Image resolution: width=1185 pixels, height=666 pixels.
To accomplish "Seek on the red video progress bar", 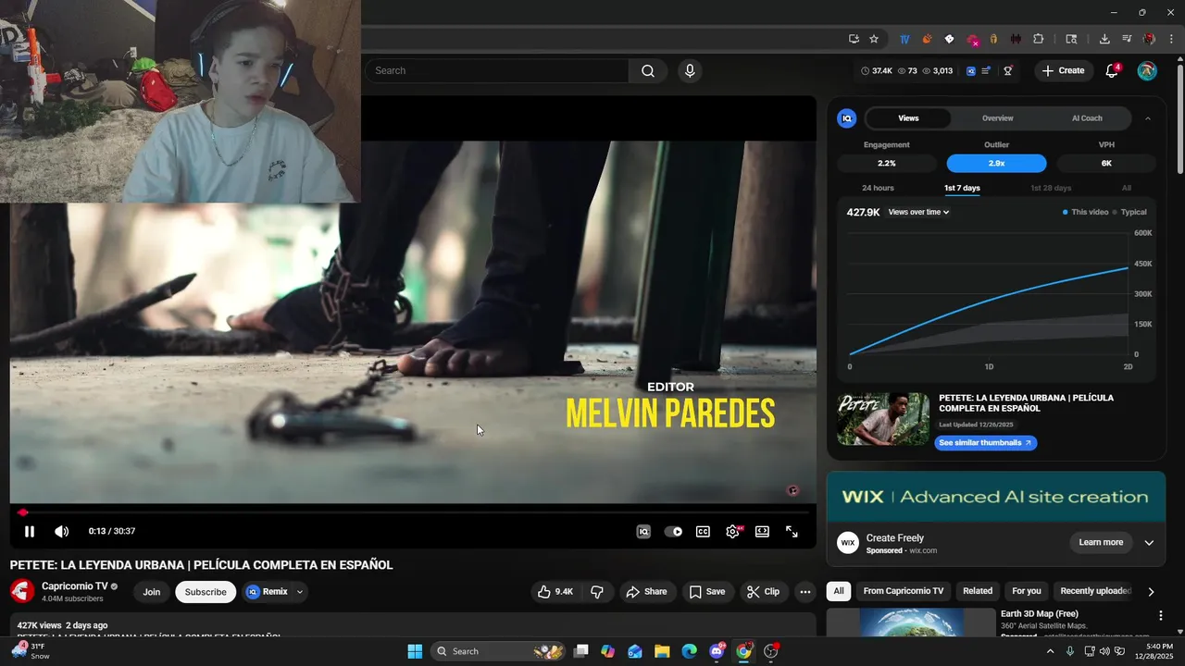I will pyautogui.click(x=414, y=512).
